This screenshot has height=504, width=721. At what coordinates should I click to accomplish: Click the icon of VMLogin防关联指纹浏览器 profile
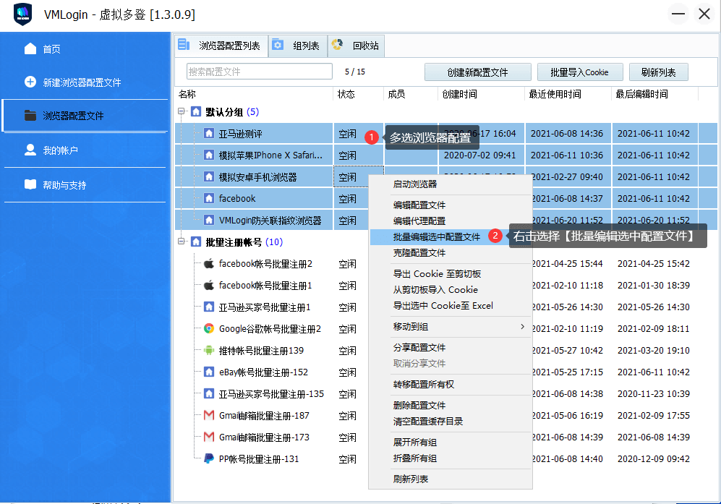(x=209, y=220)
